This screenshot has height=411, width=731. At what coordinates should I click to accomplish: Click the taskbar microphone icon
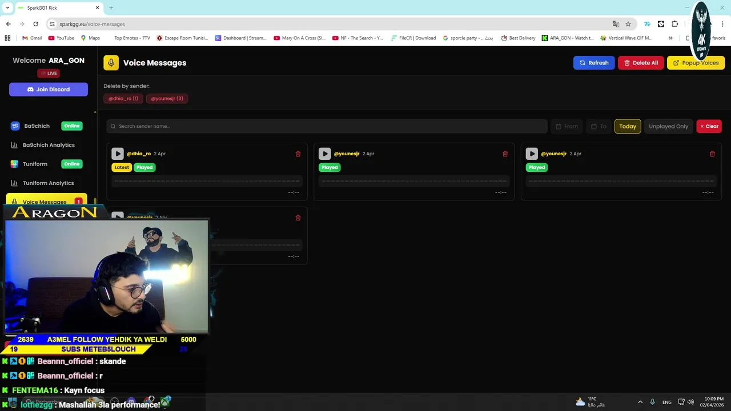click(652, 402)
